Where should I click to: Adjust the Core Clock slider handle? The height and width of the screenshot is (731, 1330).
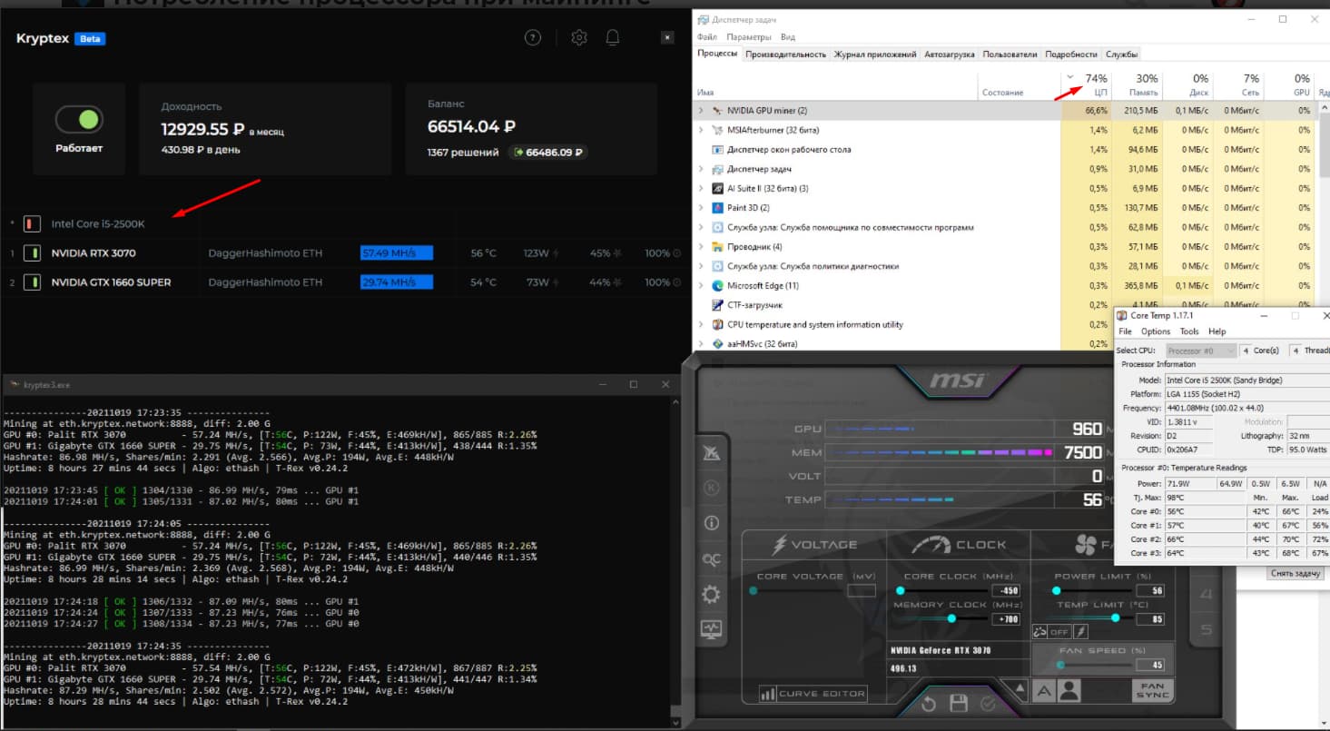click(901, 590)
